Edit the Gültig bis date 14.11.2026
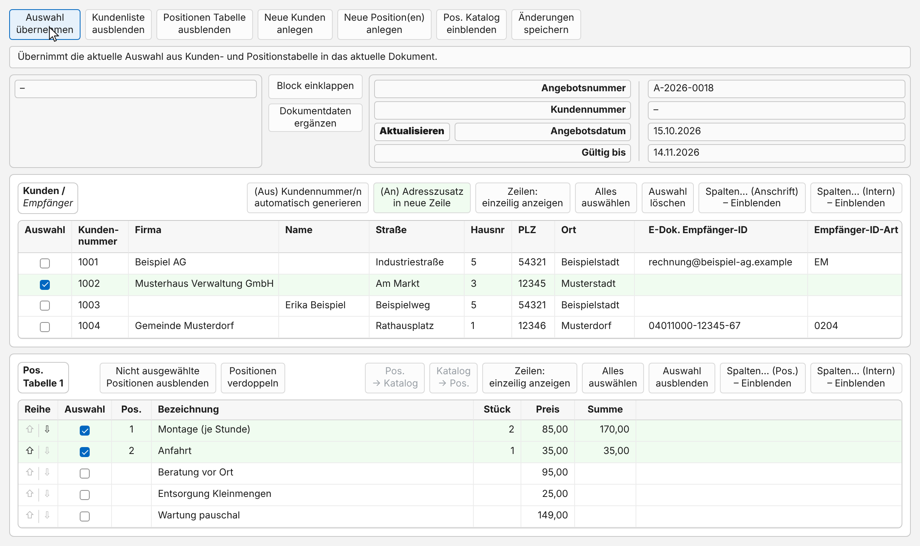The width and height of the screenshot is (920, 546). (776, 153)
